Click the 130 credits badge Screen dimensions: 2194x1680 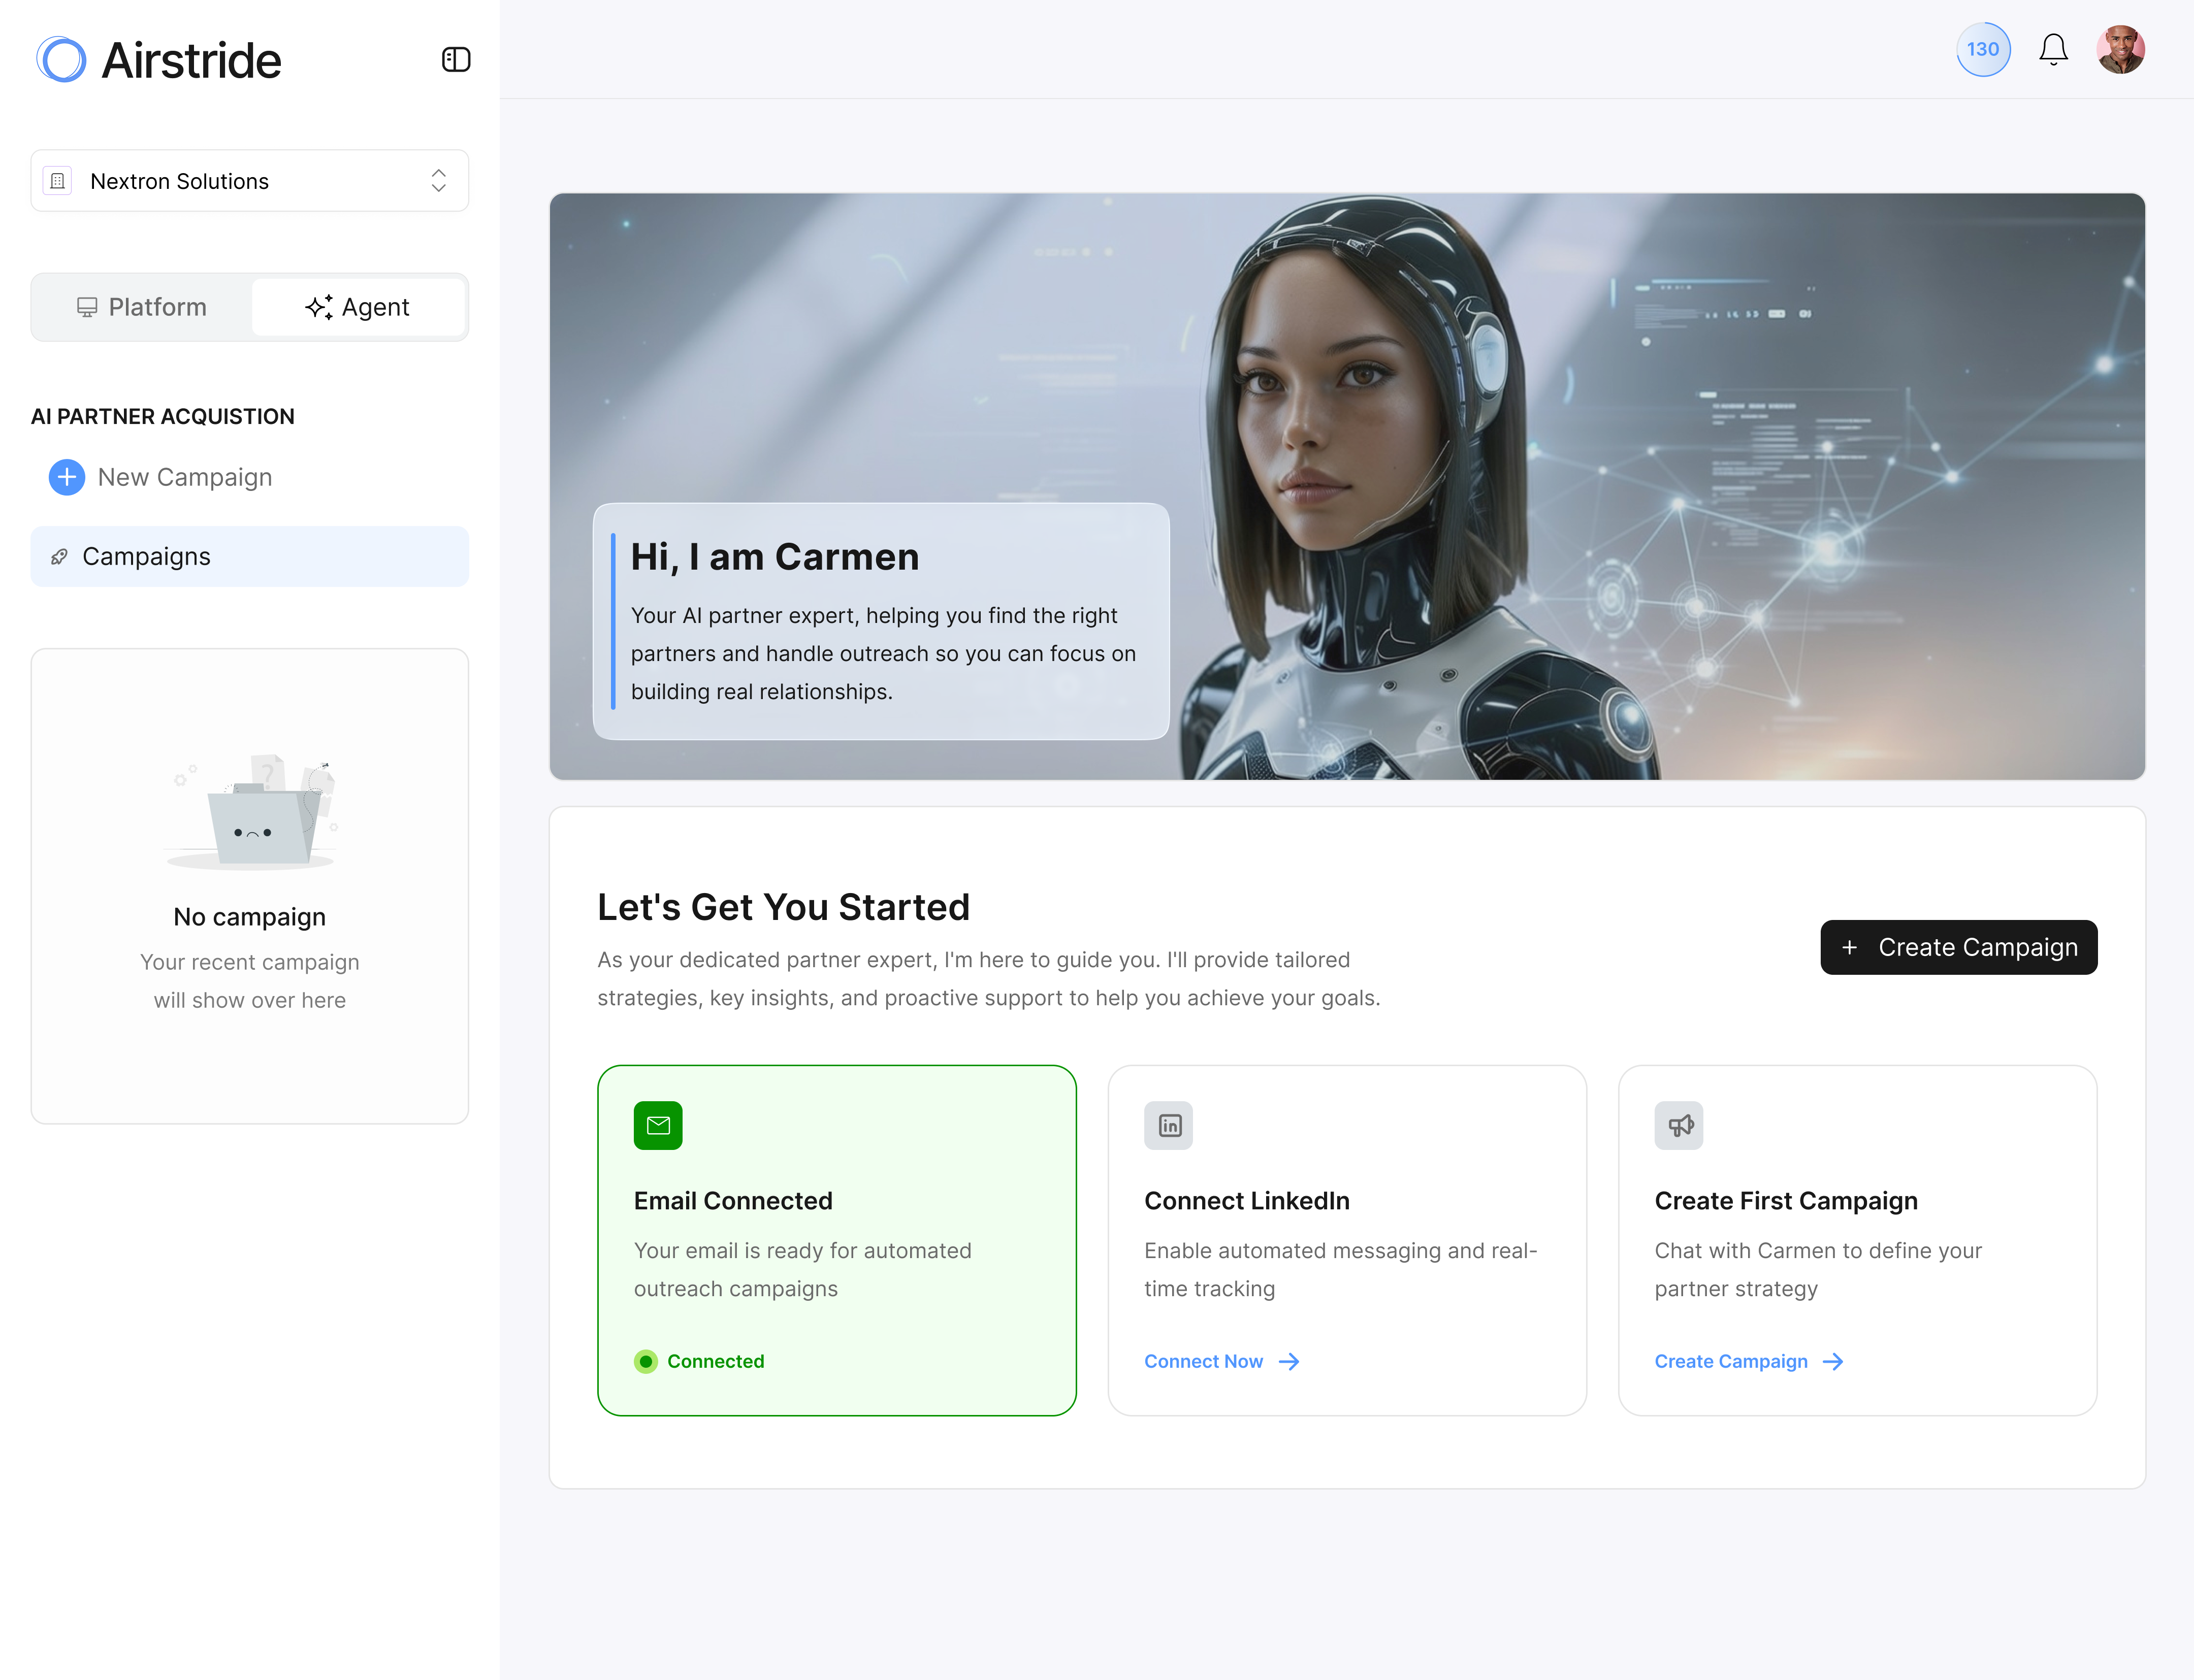[x=1983, y=48]
